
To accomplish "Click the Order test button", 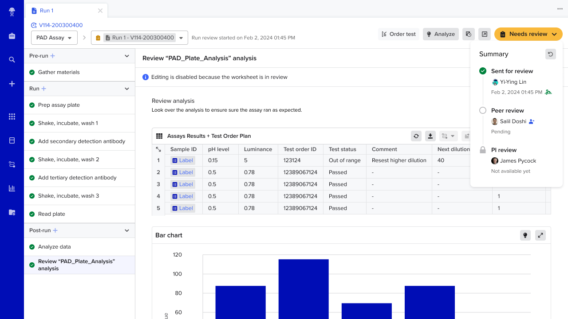I will [399, 34].
